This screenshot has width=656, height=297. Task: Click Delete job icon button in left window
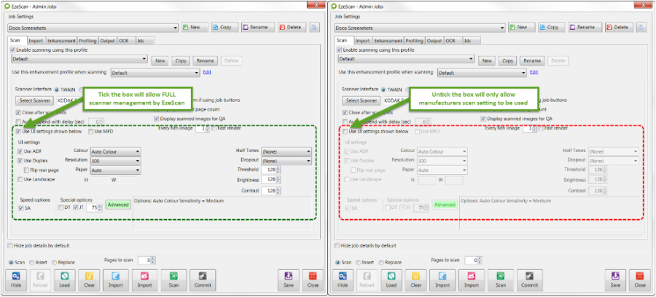289,27
